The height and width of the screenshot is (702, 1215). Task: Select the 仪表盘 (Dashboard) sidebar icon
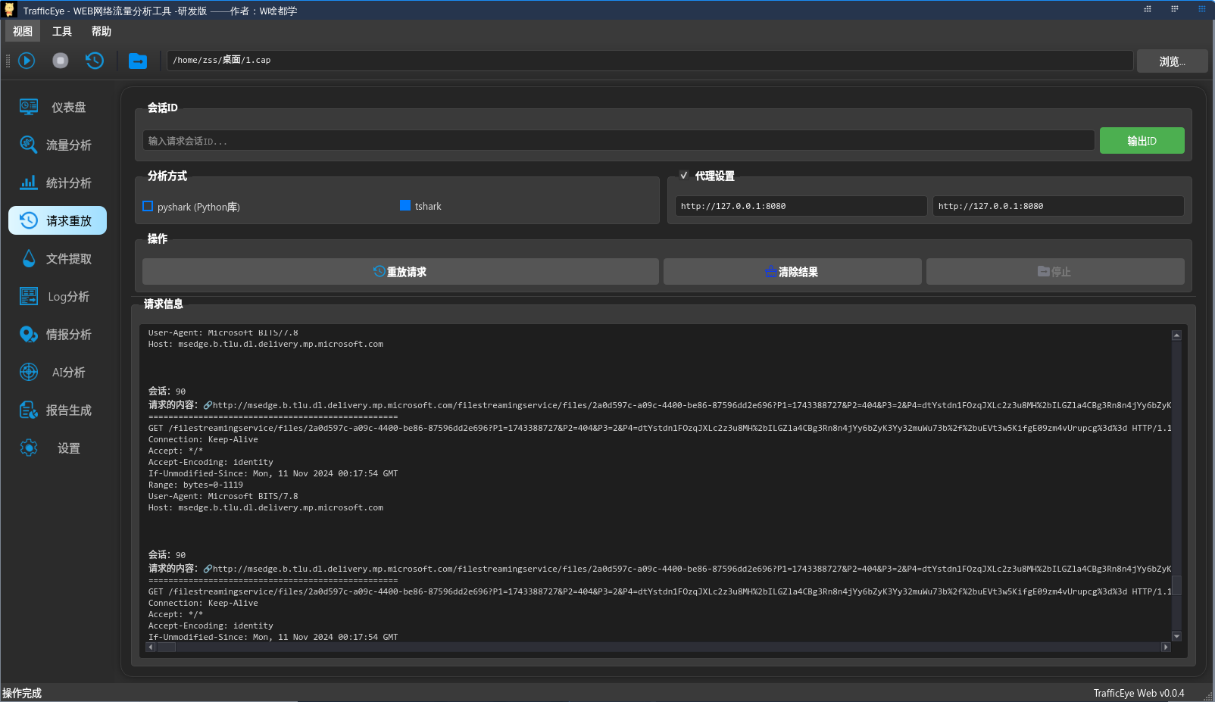pos(57,107)
